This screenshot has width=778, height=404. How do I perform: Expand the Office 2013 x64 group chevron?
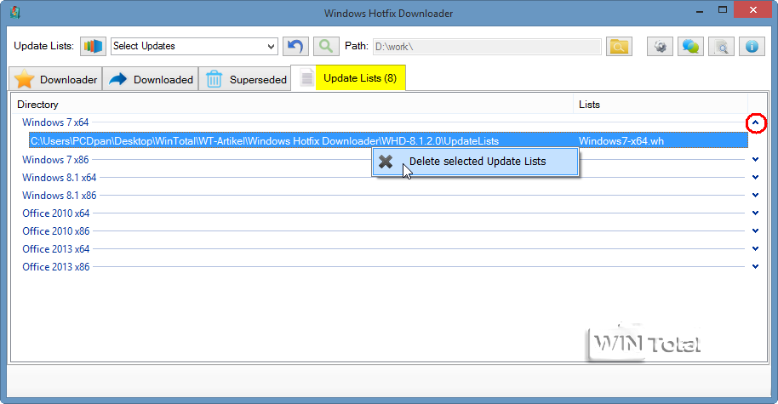tap(756, 249)
